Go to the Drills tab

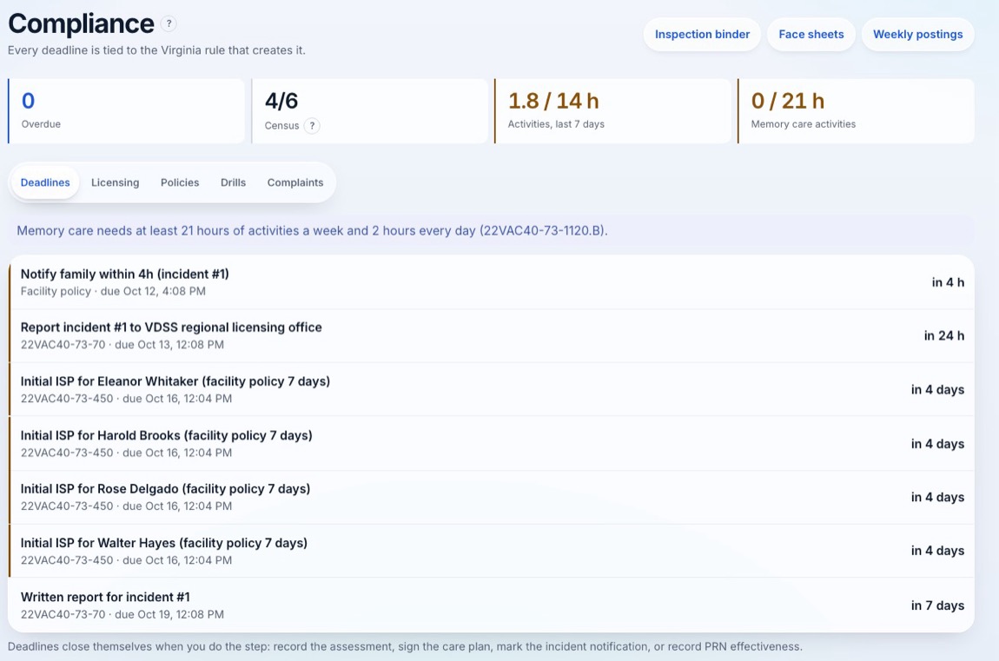pyautogui.click(x=233, y=182)
